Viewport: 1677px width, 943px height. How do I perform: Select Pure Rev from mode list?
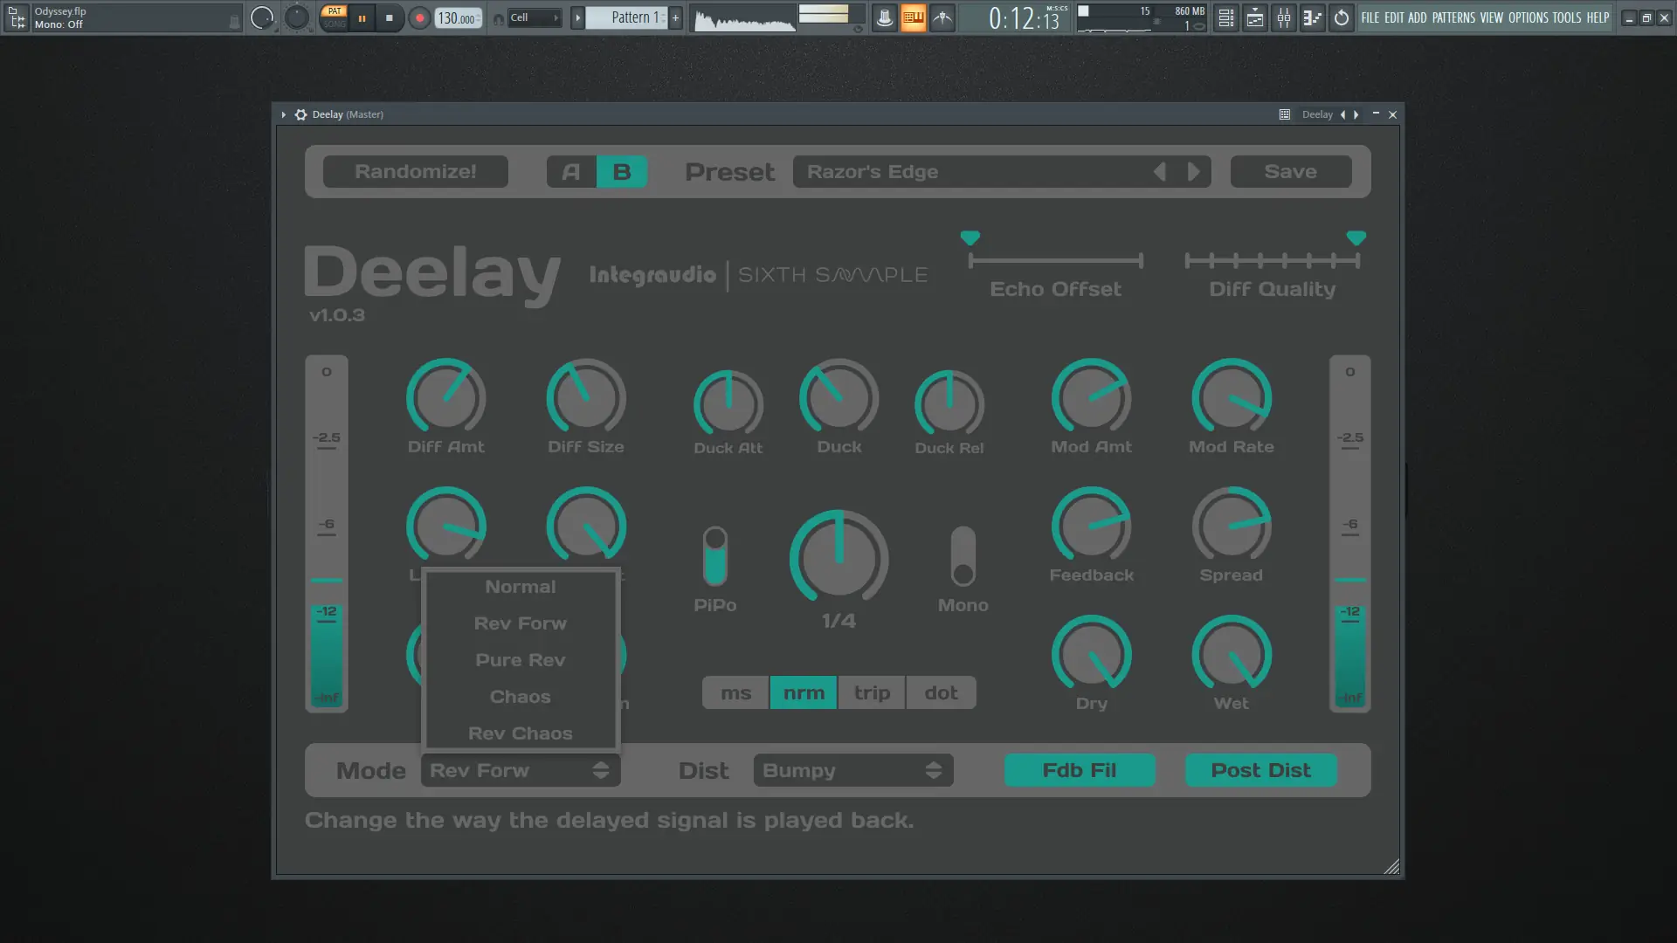pyautogui.click(x=520, y=660)
